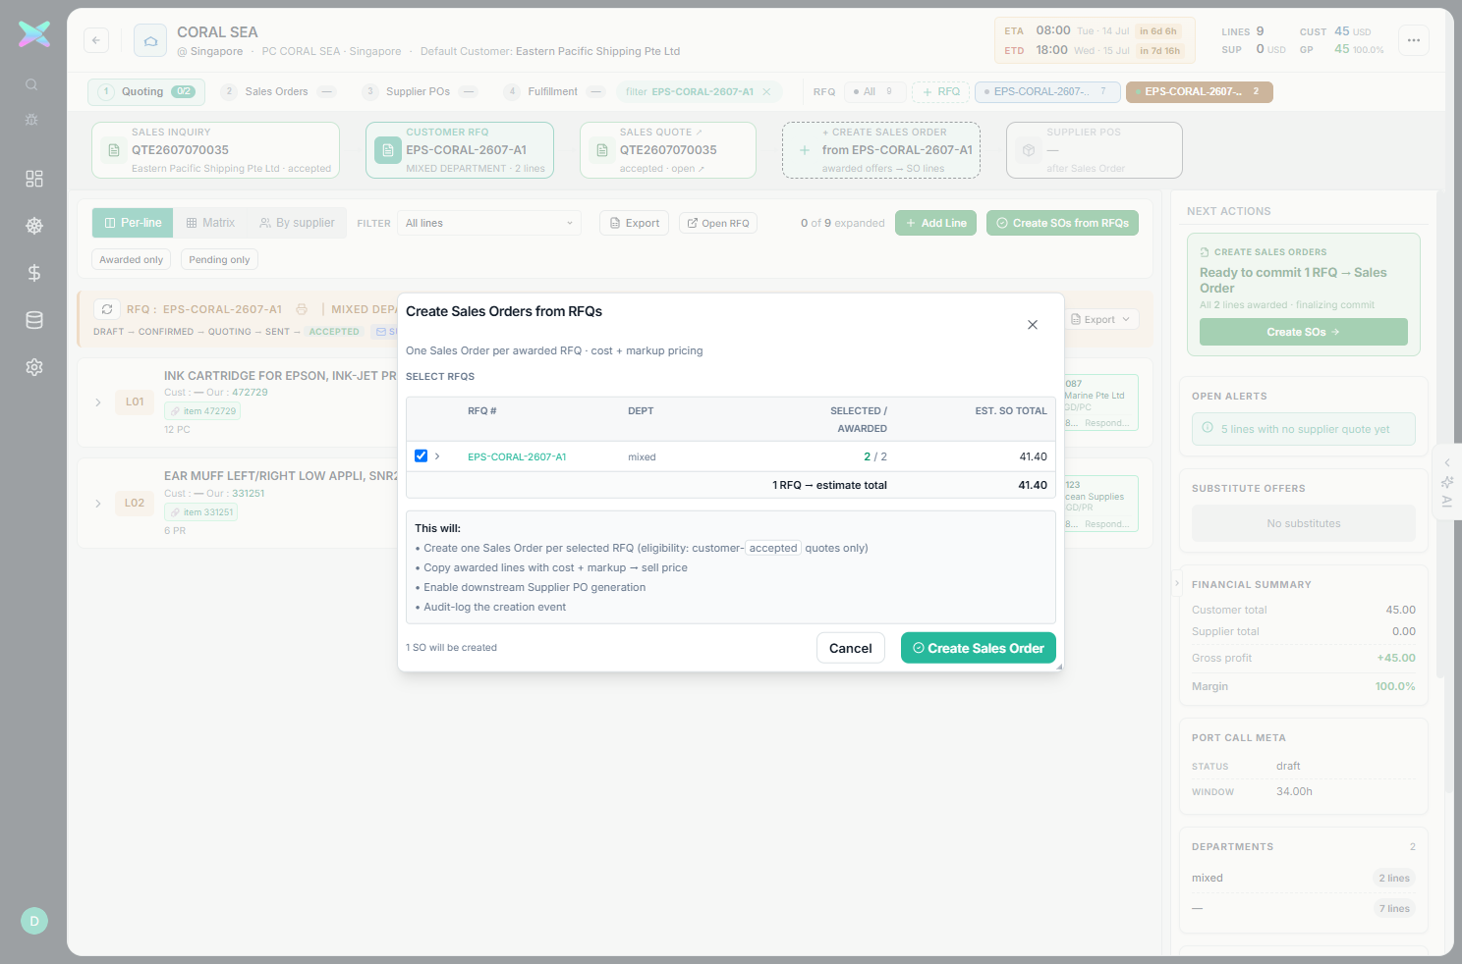1462x964 pixels.
Task: Open the Fulfillment stage tab
Action: tap(554, 91)
